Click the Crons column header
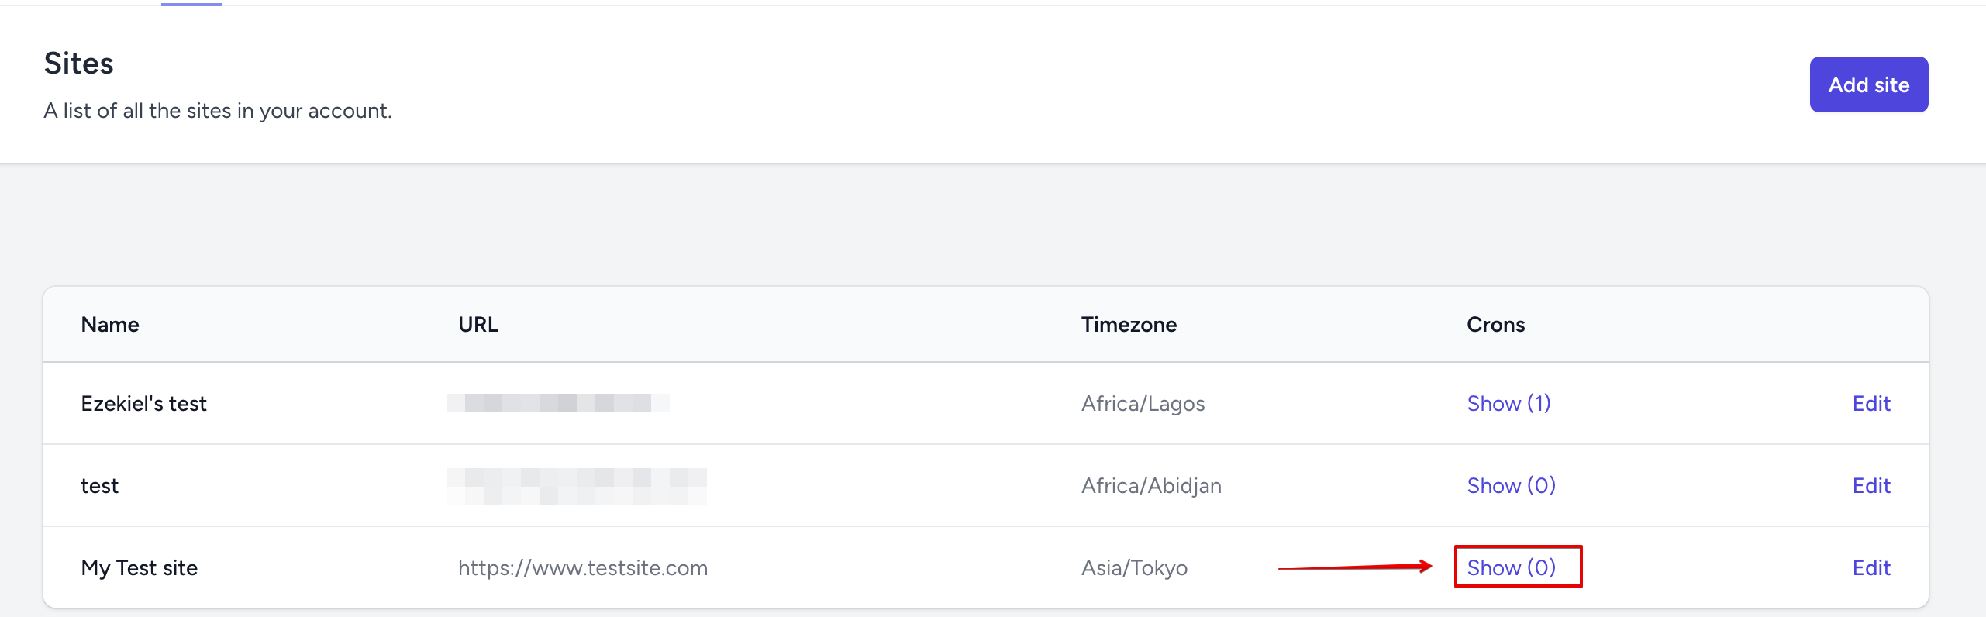 [1495, 324]
